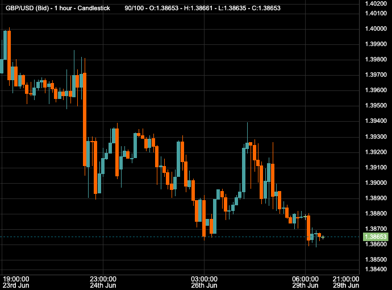Click the 1.39800 price axis label
This screenshot has height=290, width=392.
376,60
